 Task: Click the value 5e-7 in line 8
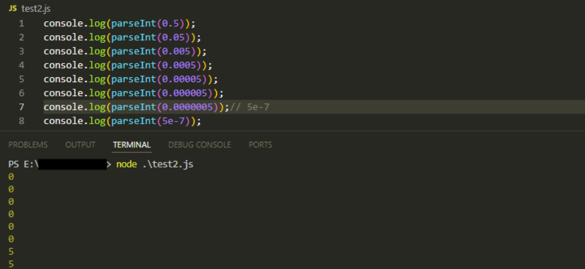pos(173,121)
